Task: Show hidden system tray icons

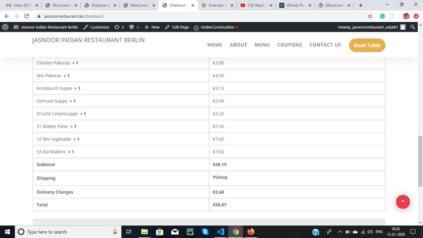Action: point(340,232)
